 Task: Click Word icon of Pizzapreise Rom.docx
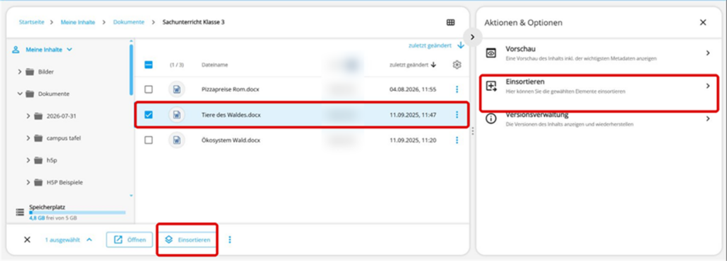pyautogui.click(x=177, y=89)
